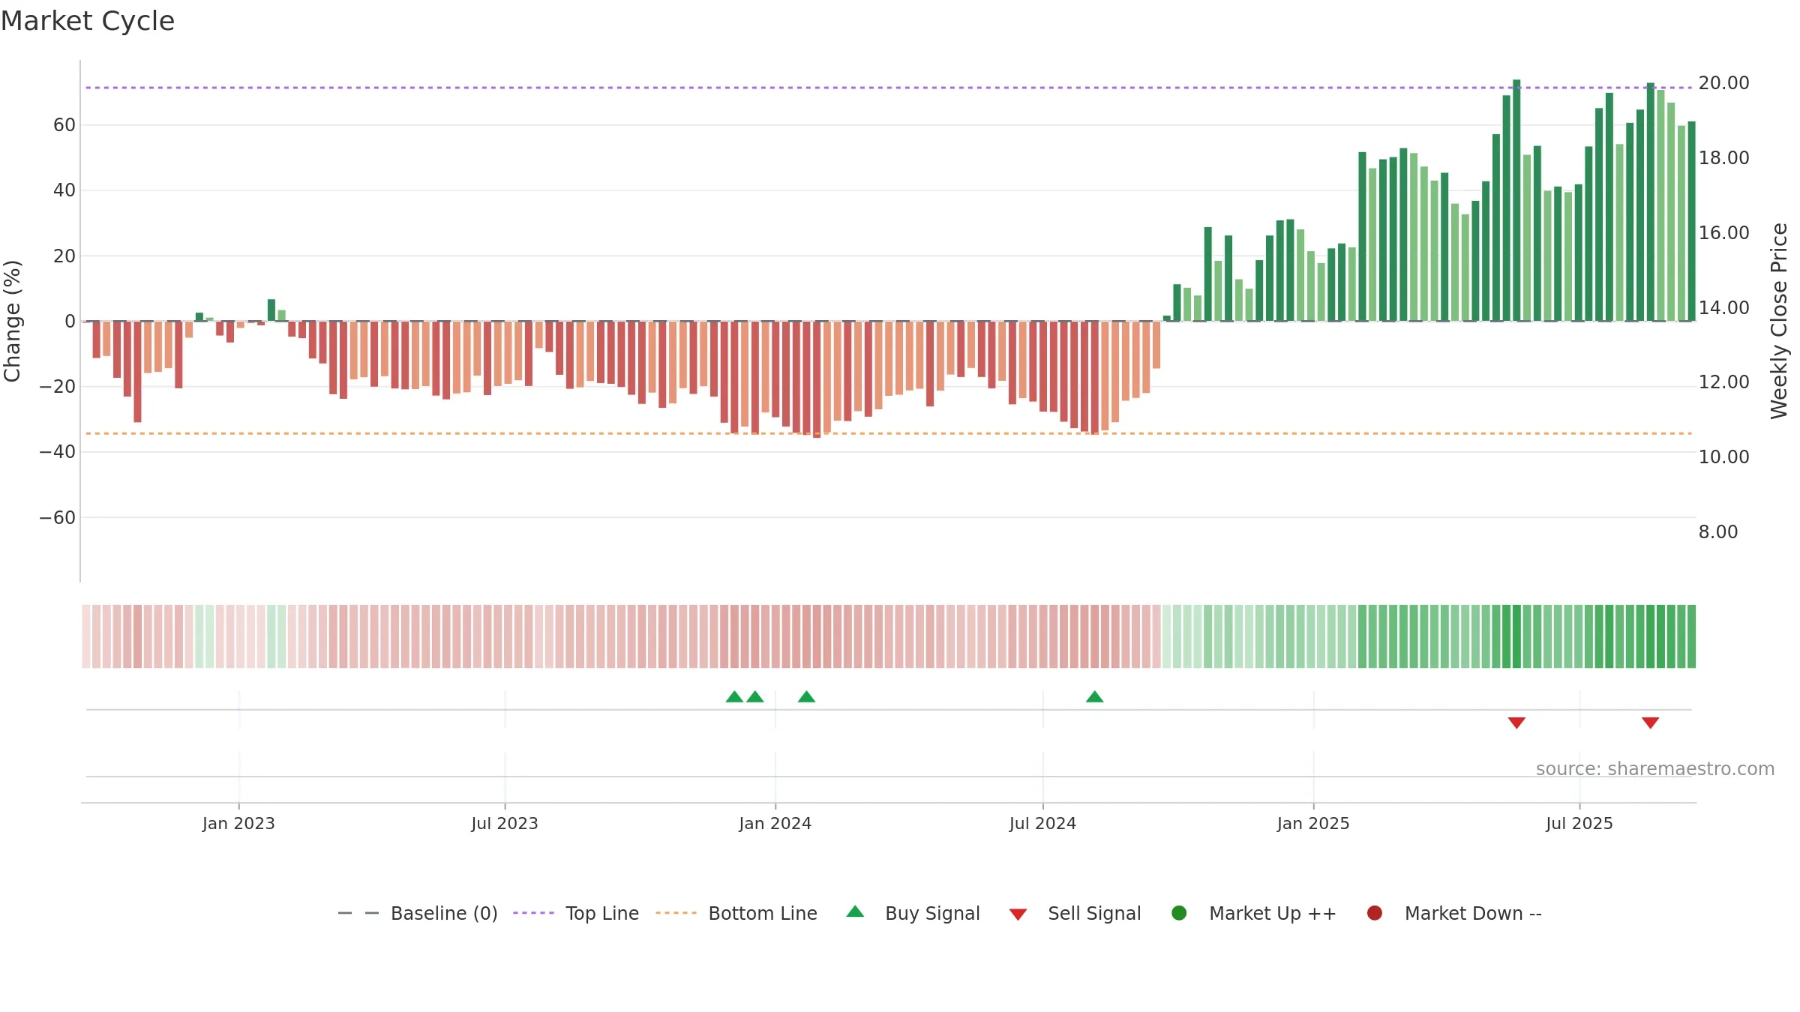Toggle the Top Line legend entry
This screenshot has height=1012, width=1800.
(x=576, y=913)
